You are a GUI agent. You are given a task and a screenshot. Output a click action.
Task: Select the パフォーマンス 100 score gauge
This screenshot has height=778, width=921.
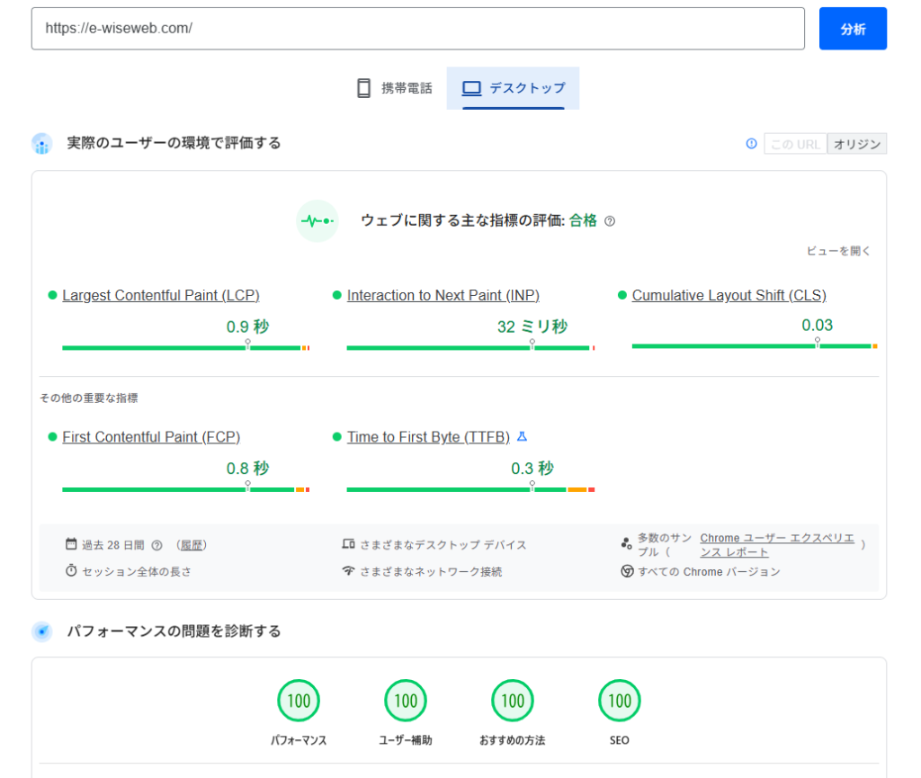point(299,701)
